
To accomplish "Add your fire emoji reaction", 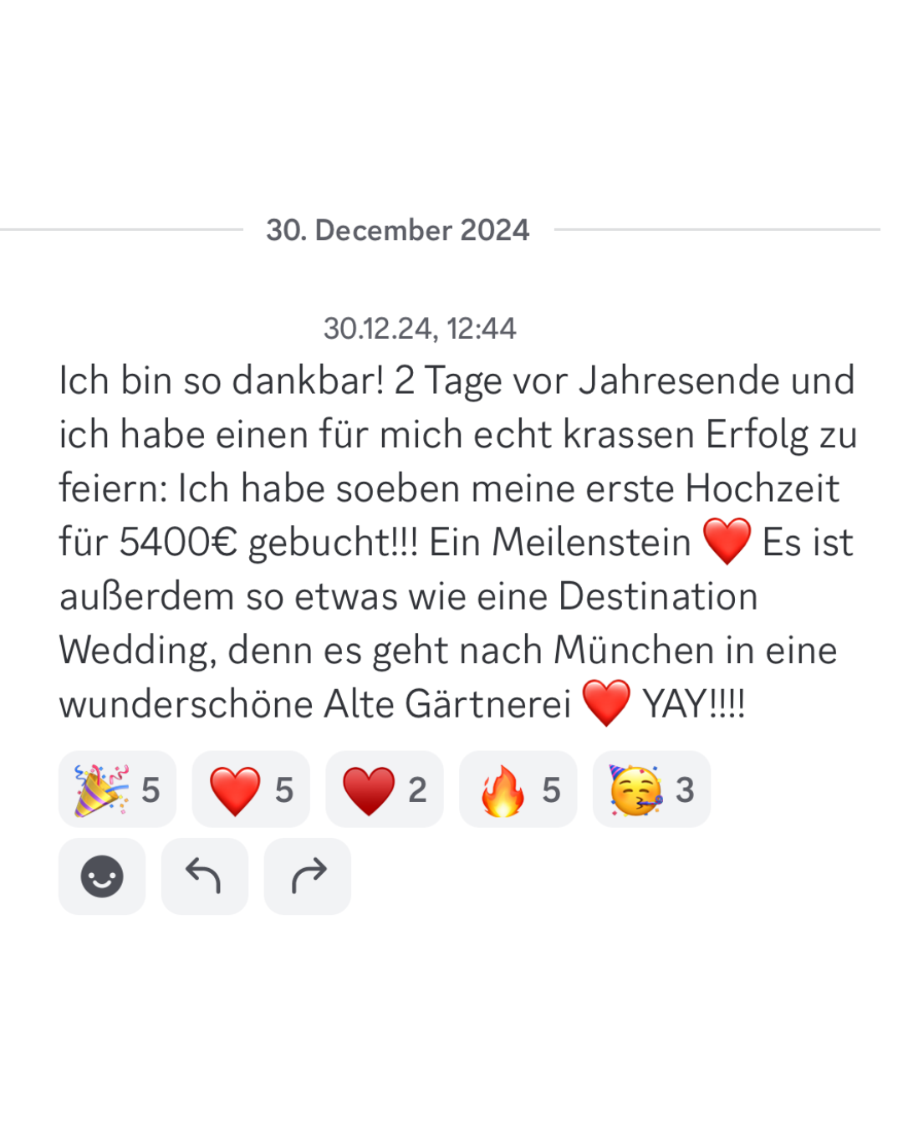I will tap(518, 789).
